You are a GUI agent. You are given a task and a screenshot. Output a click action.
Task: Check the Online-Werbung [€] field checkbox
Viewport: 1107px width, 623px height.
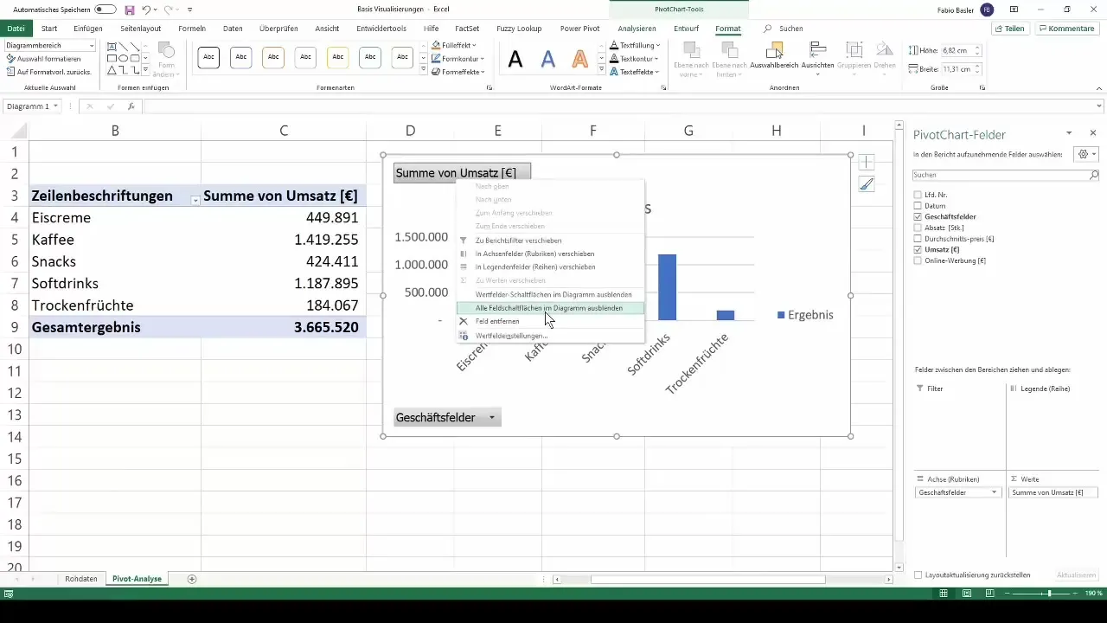point(918,260)
